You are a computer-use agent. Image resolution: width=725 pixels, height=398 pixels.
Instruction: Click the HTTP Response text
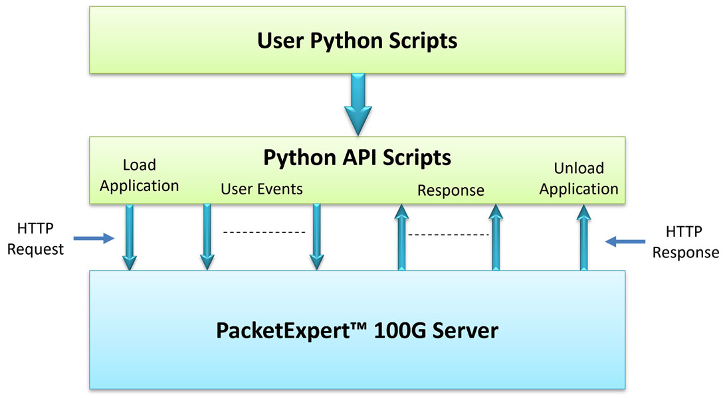685,242
